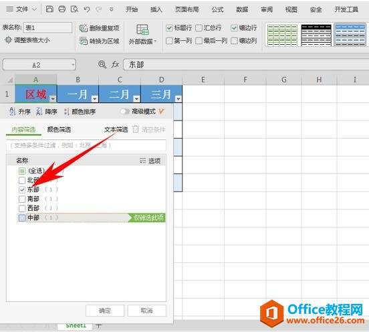
Task: Click the zoom lookup icon beside fx
Action: [x=102, y=64]
